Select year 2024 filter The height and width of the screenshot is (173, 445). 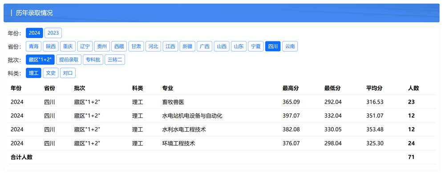(35, 33)
